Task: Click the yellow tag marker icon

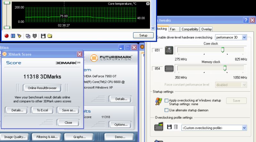Action: pyautogui.click(x=19, y=36)
